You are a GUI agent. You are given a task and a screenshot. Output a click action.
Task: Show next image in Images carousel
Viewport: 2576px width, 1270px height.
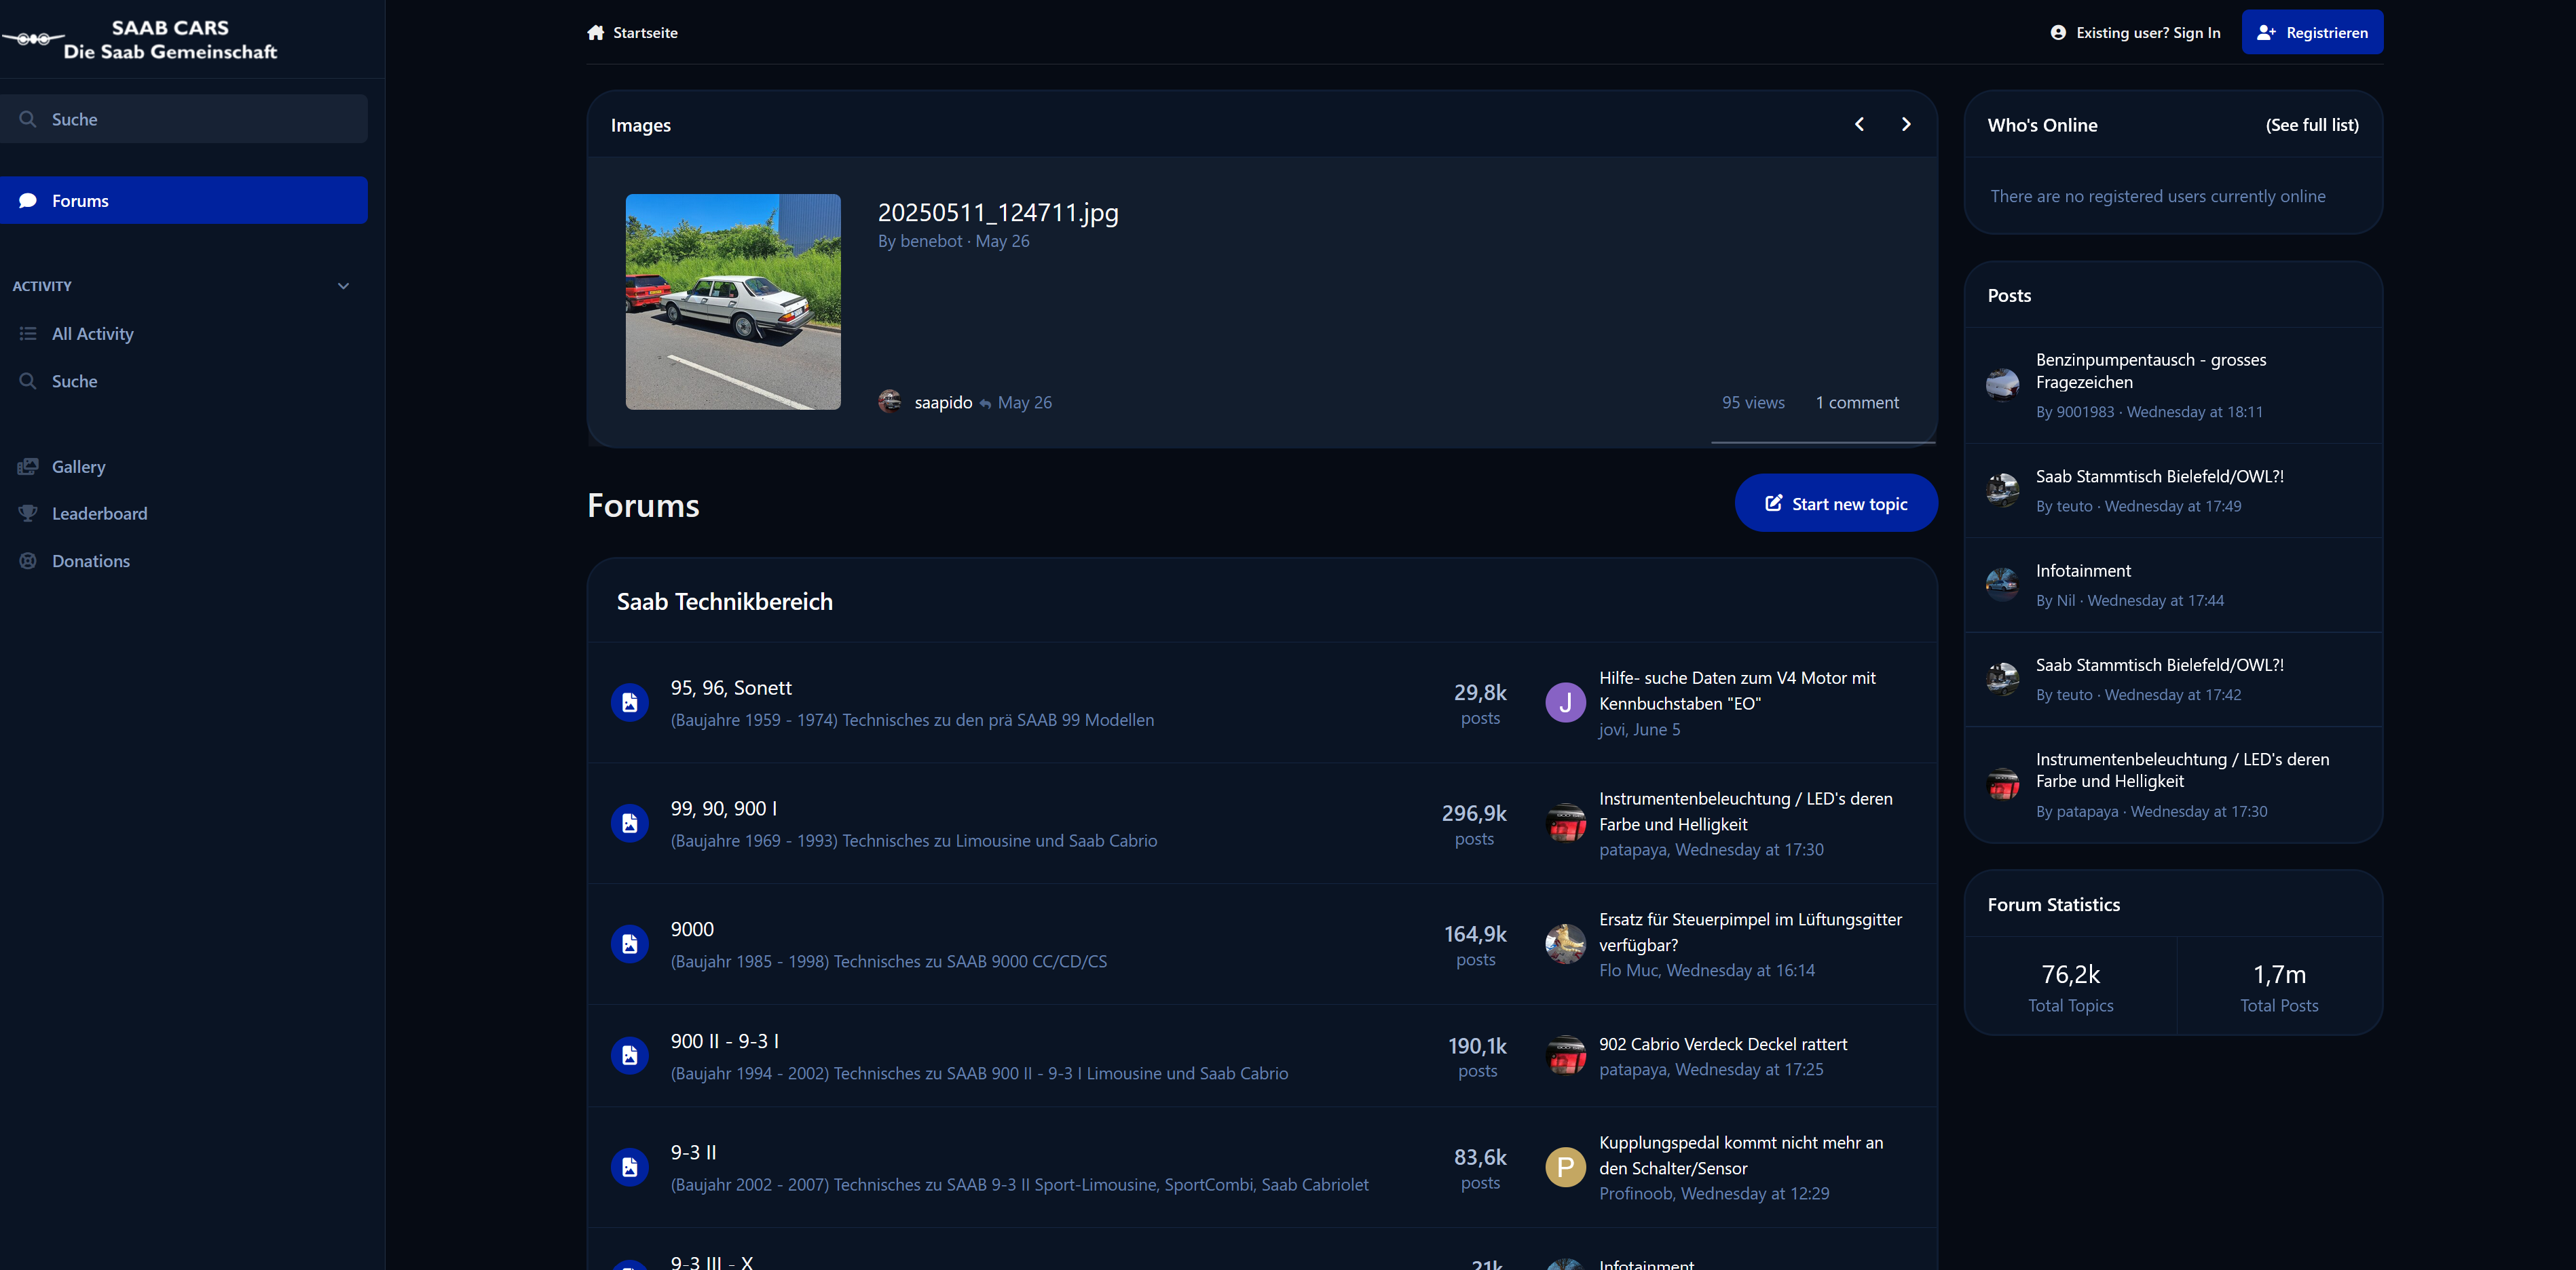(1906, 124)
